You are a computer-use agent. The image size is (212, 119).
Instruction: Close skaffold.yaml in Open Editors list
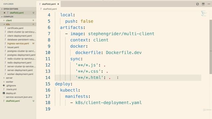point(4,13)
